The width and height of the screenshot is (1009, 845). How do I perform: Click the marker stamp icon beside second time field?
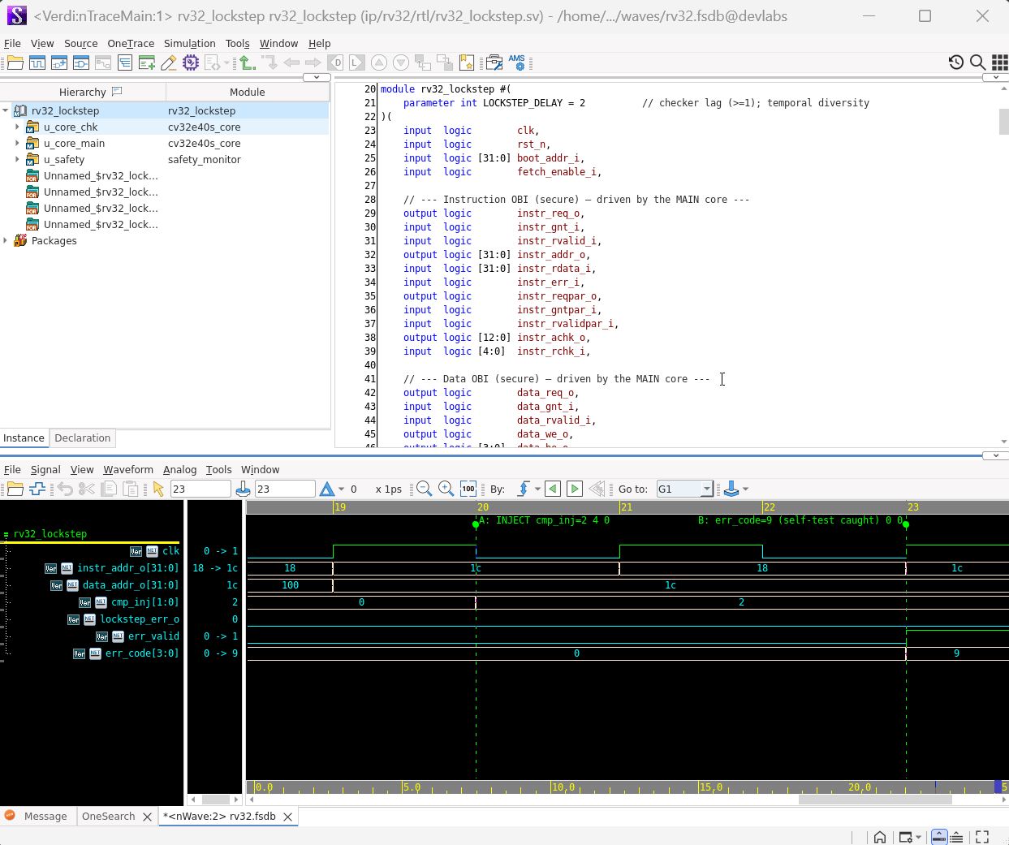243,489
